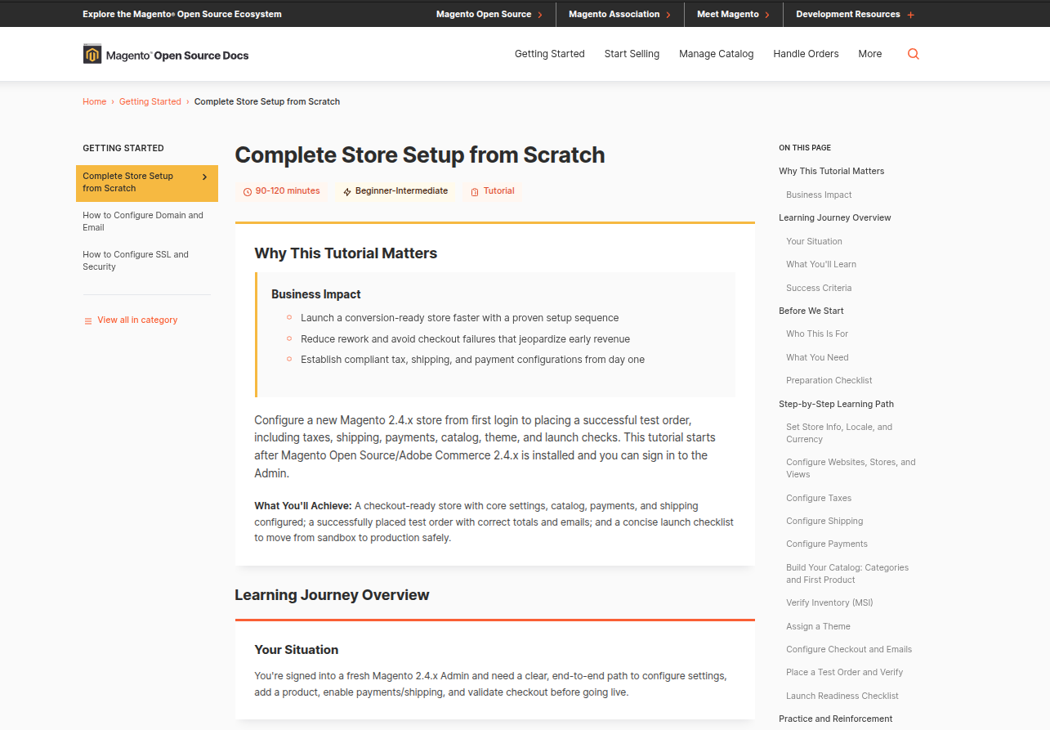This screenshot has width=1050, height=730.
Task: Open How to Configure SSL and Security
Action: 136,261
